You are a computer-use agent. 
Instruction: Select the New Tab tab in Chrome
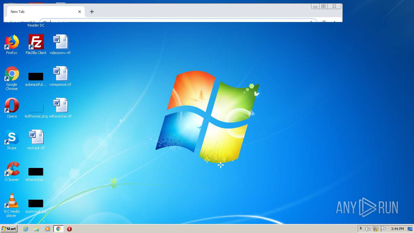[45, 12]
